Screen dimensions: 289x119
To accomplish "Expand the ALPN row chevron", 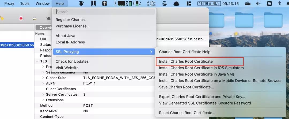I will coord(43,83).
